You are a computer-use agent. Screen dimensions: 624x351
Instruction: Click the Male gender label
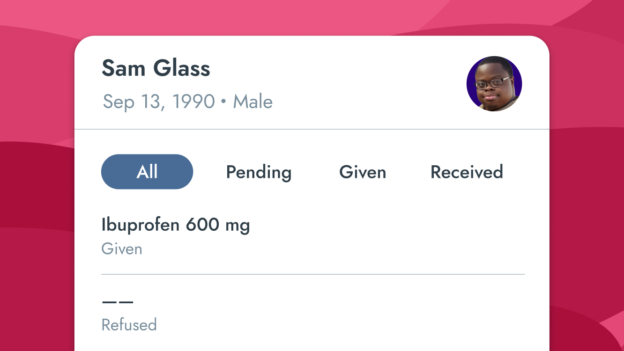[253, 102]
